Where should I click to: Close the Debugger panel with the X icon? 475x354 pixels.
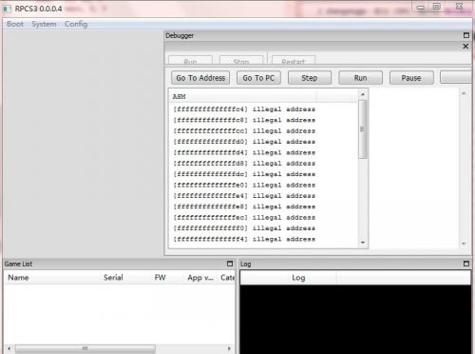coord(465,47)
